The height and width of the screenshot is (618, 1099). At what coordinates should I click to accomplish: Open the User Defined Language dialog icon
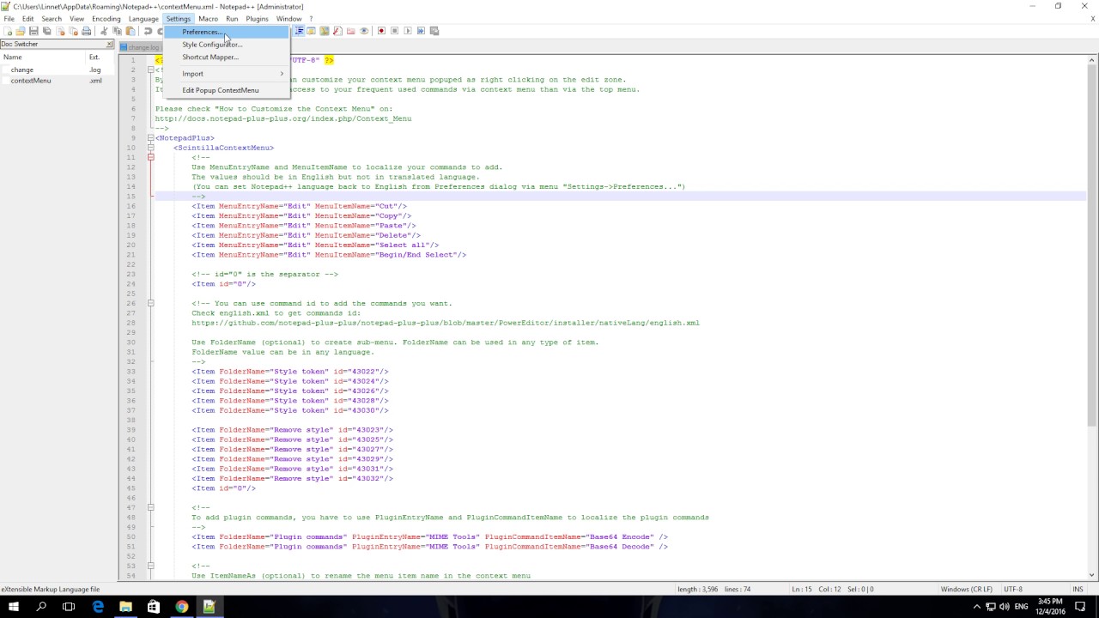(311, 31)
